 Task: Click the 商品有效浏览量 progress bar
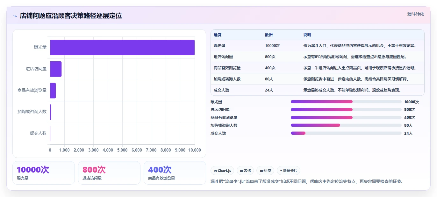(346, 118)
